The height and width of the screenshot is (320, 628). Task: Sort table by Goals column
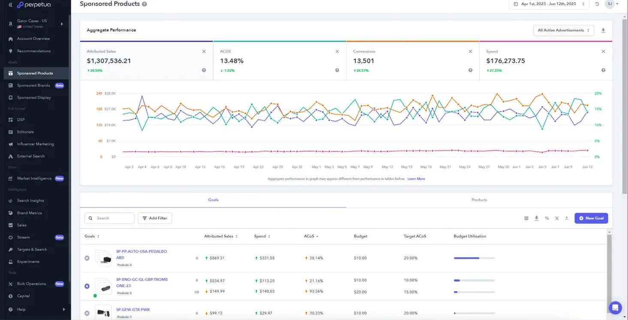point(92,236)
